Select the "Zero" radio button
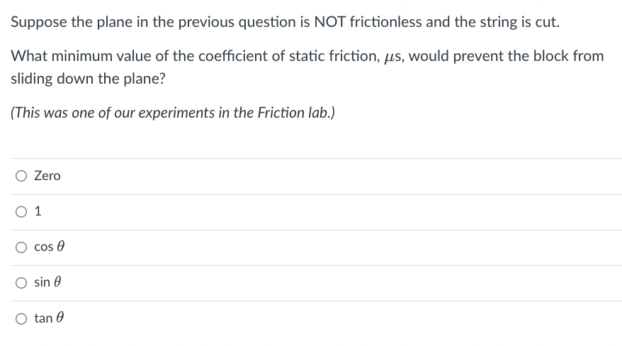The width and height of the screenshot is (622, 346). [21, 176]
